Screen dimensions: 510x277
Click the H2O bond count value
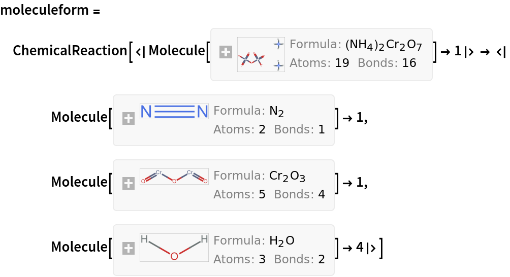(322, 260)
